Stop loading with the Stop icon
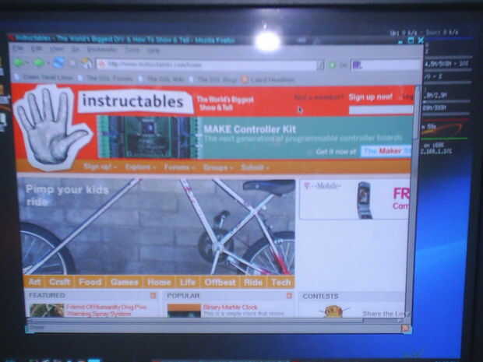Screen dimensions: 483x362 tap(72, 63)
